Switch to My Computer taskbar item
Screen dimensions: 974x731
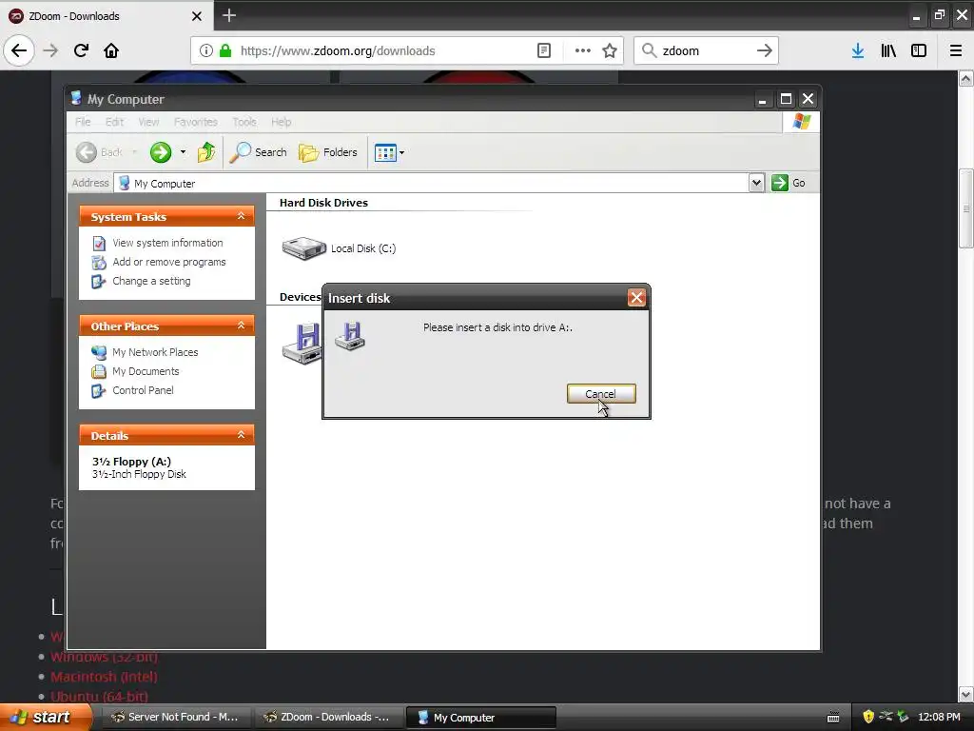[x=480, y=718]
